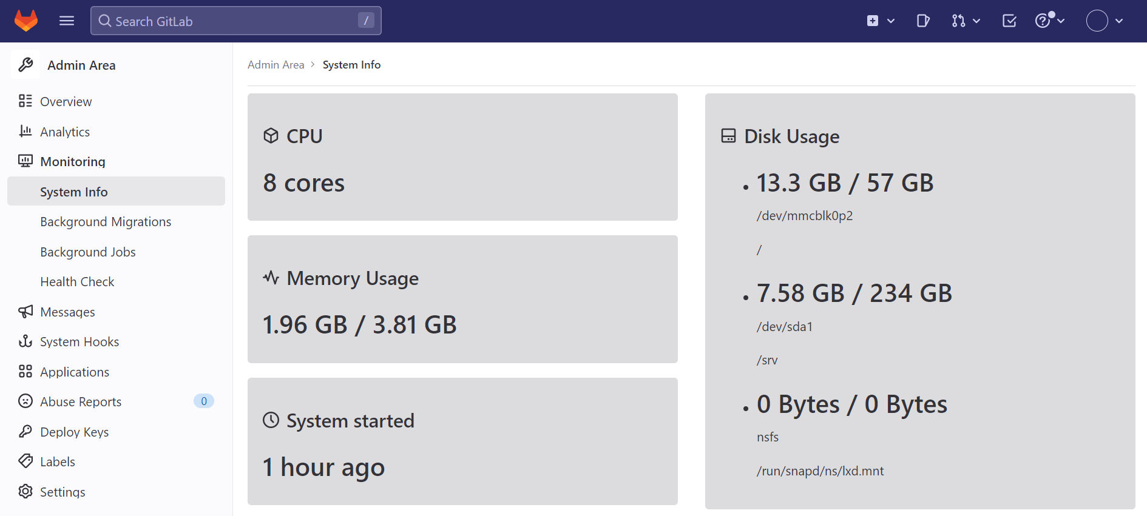Viewport: 1147px width, 516px height.
Task: Open Background Jobs page
Action: click(88, 252)
